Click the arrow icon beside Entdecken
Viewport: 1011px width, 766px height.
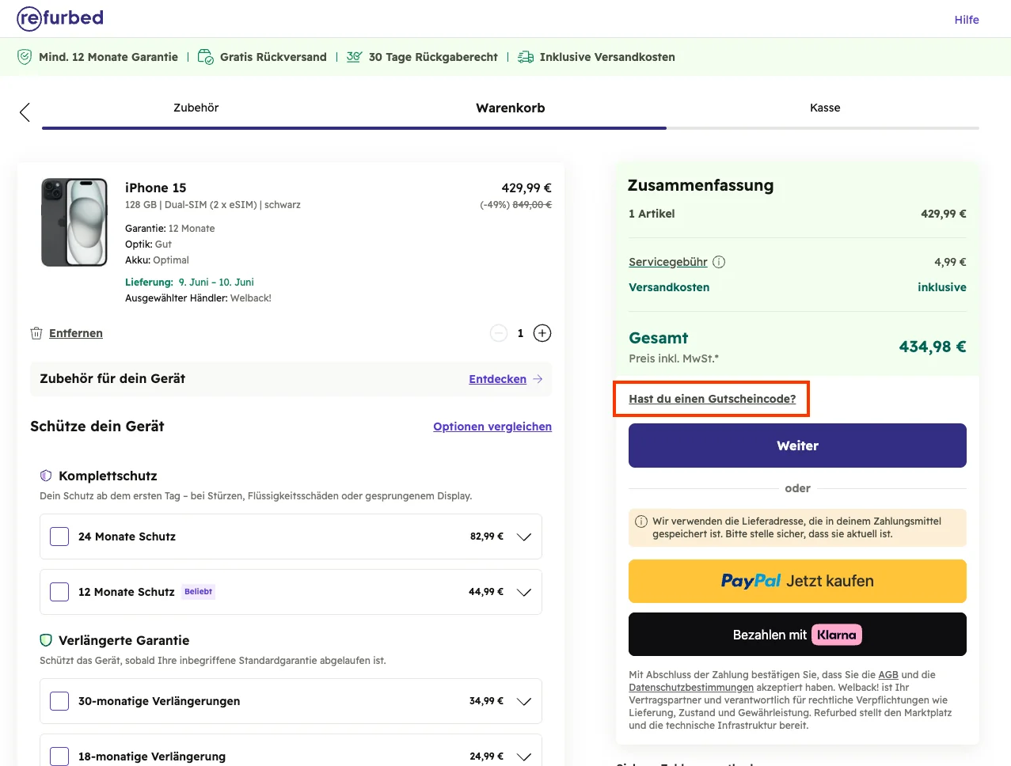pyautogui.click(x=538, y=379)
